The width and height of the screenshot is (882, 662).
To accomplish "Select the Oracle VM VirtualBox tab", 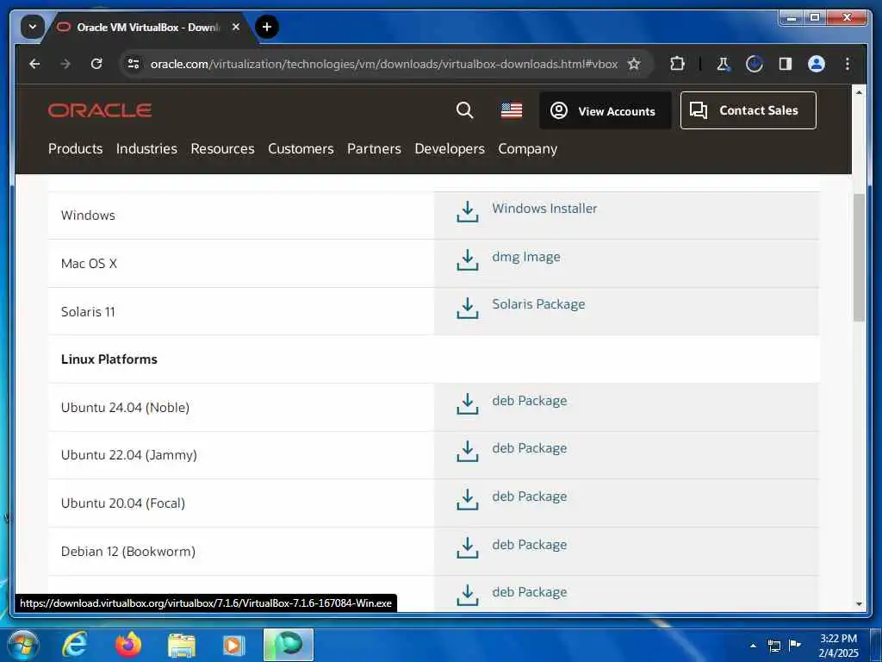I will coord(149,27).
